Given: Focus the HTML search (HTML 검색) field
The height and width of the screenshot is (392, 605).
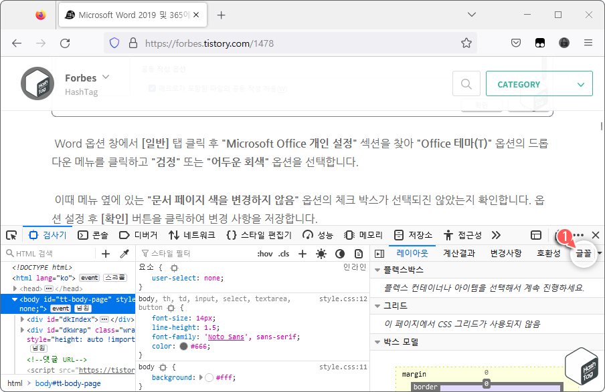Looking at the screenshot, I should (x=50, y=254).
